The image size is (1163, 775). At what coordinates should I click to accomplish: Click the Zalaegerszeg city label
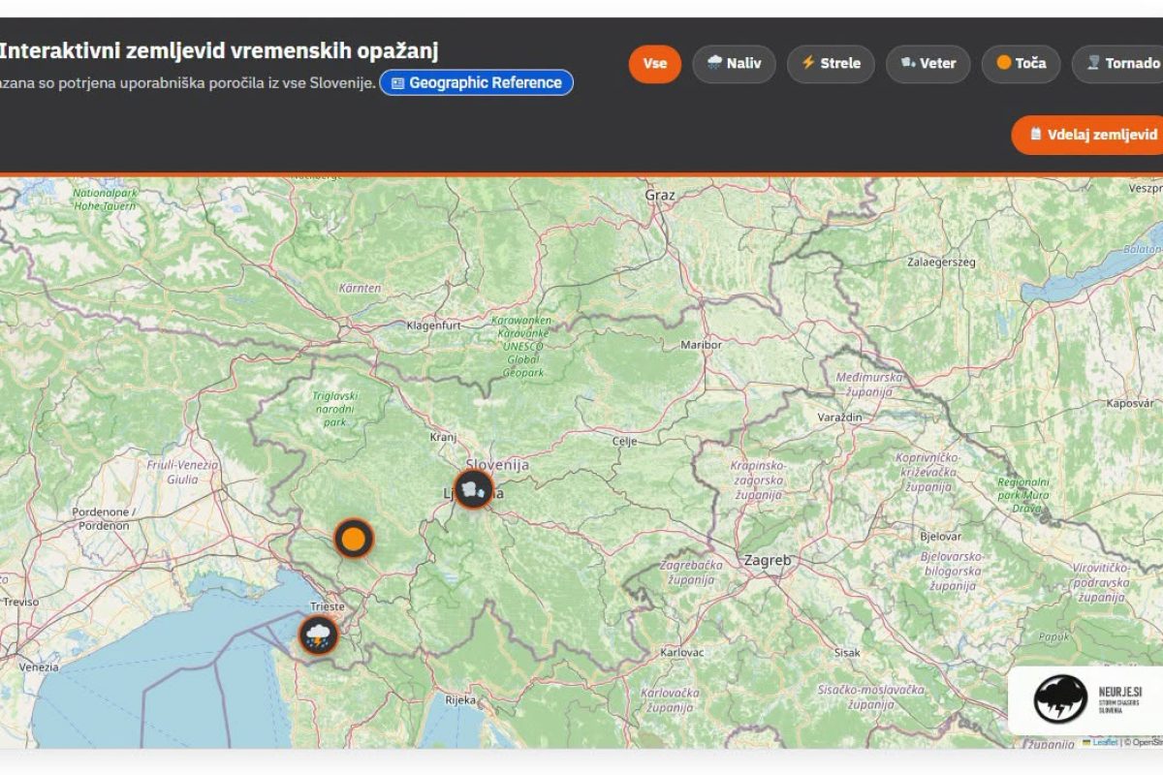tap(940, 262)
